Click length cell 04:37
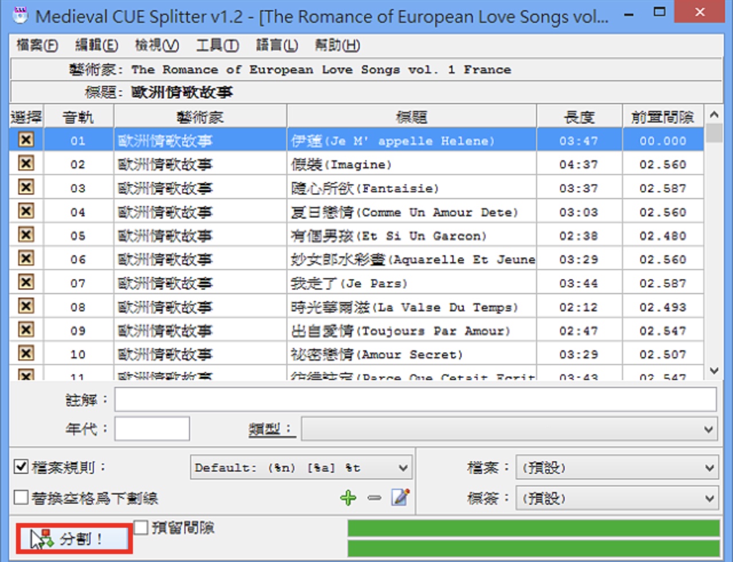This screenshot has width=733, height=562. (579, 165)
